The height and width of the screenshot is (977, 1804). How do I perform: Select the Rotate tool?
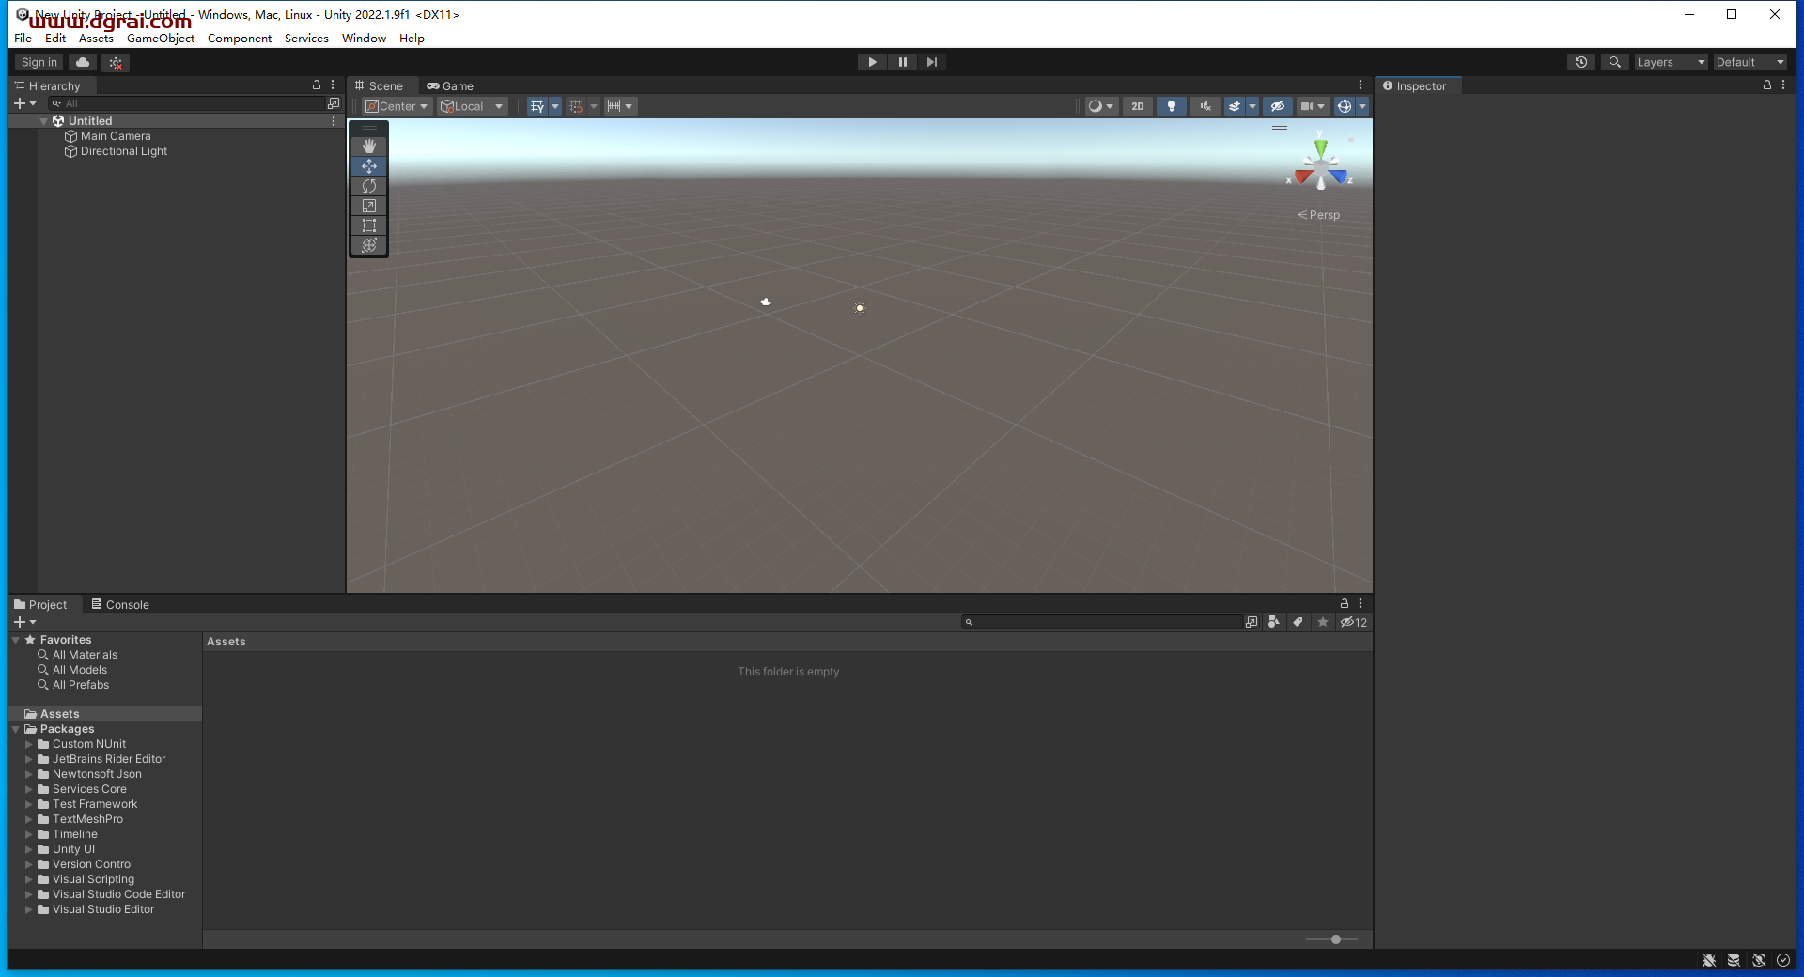(x=368, y=186)
